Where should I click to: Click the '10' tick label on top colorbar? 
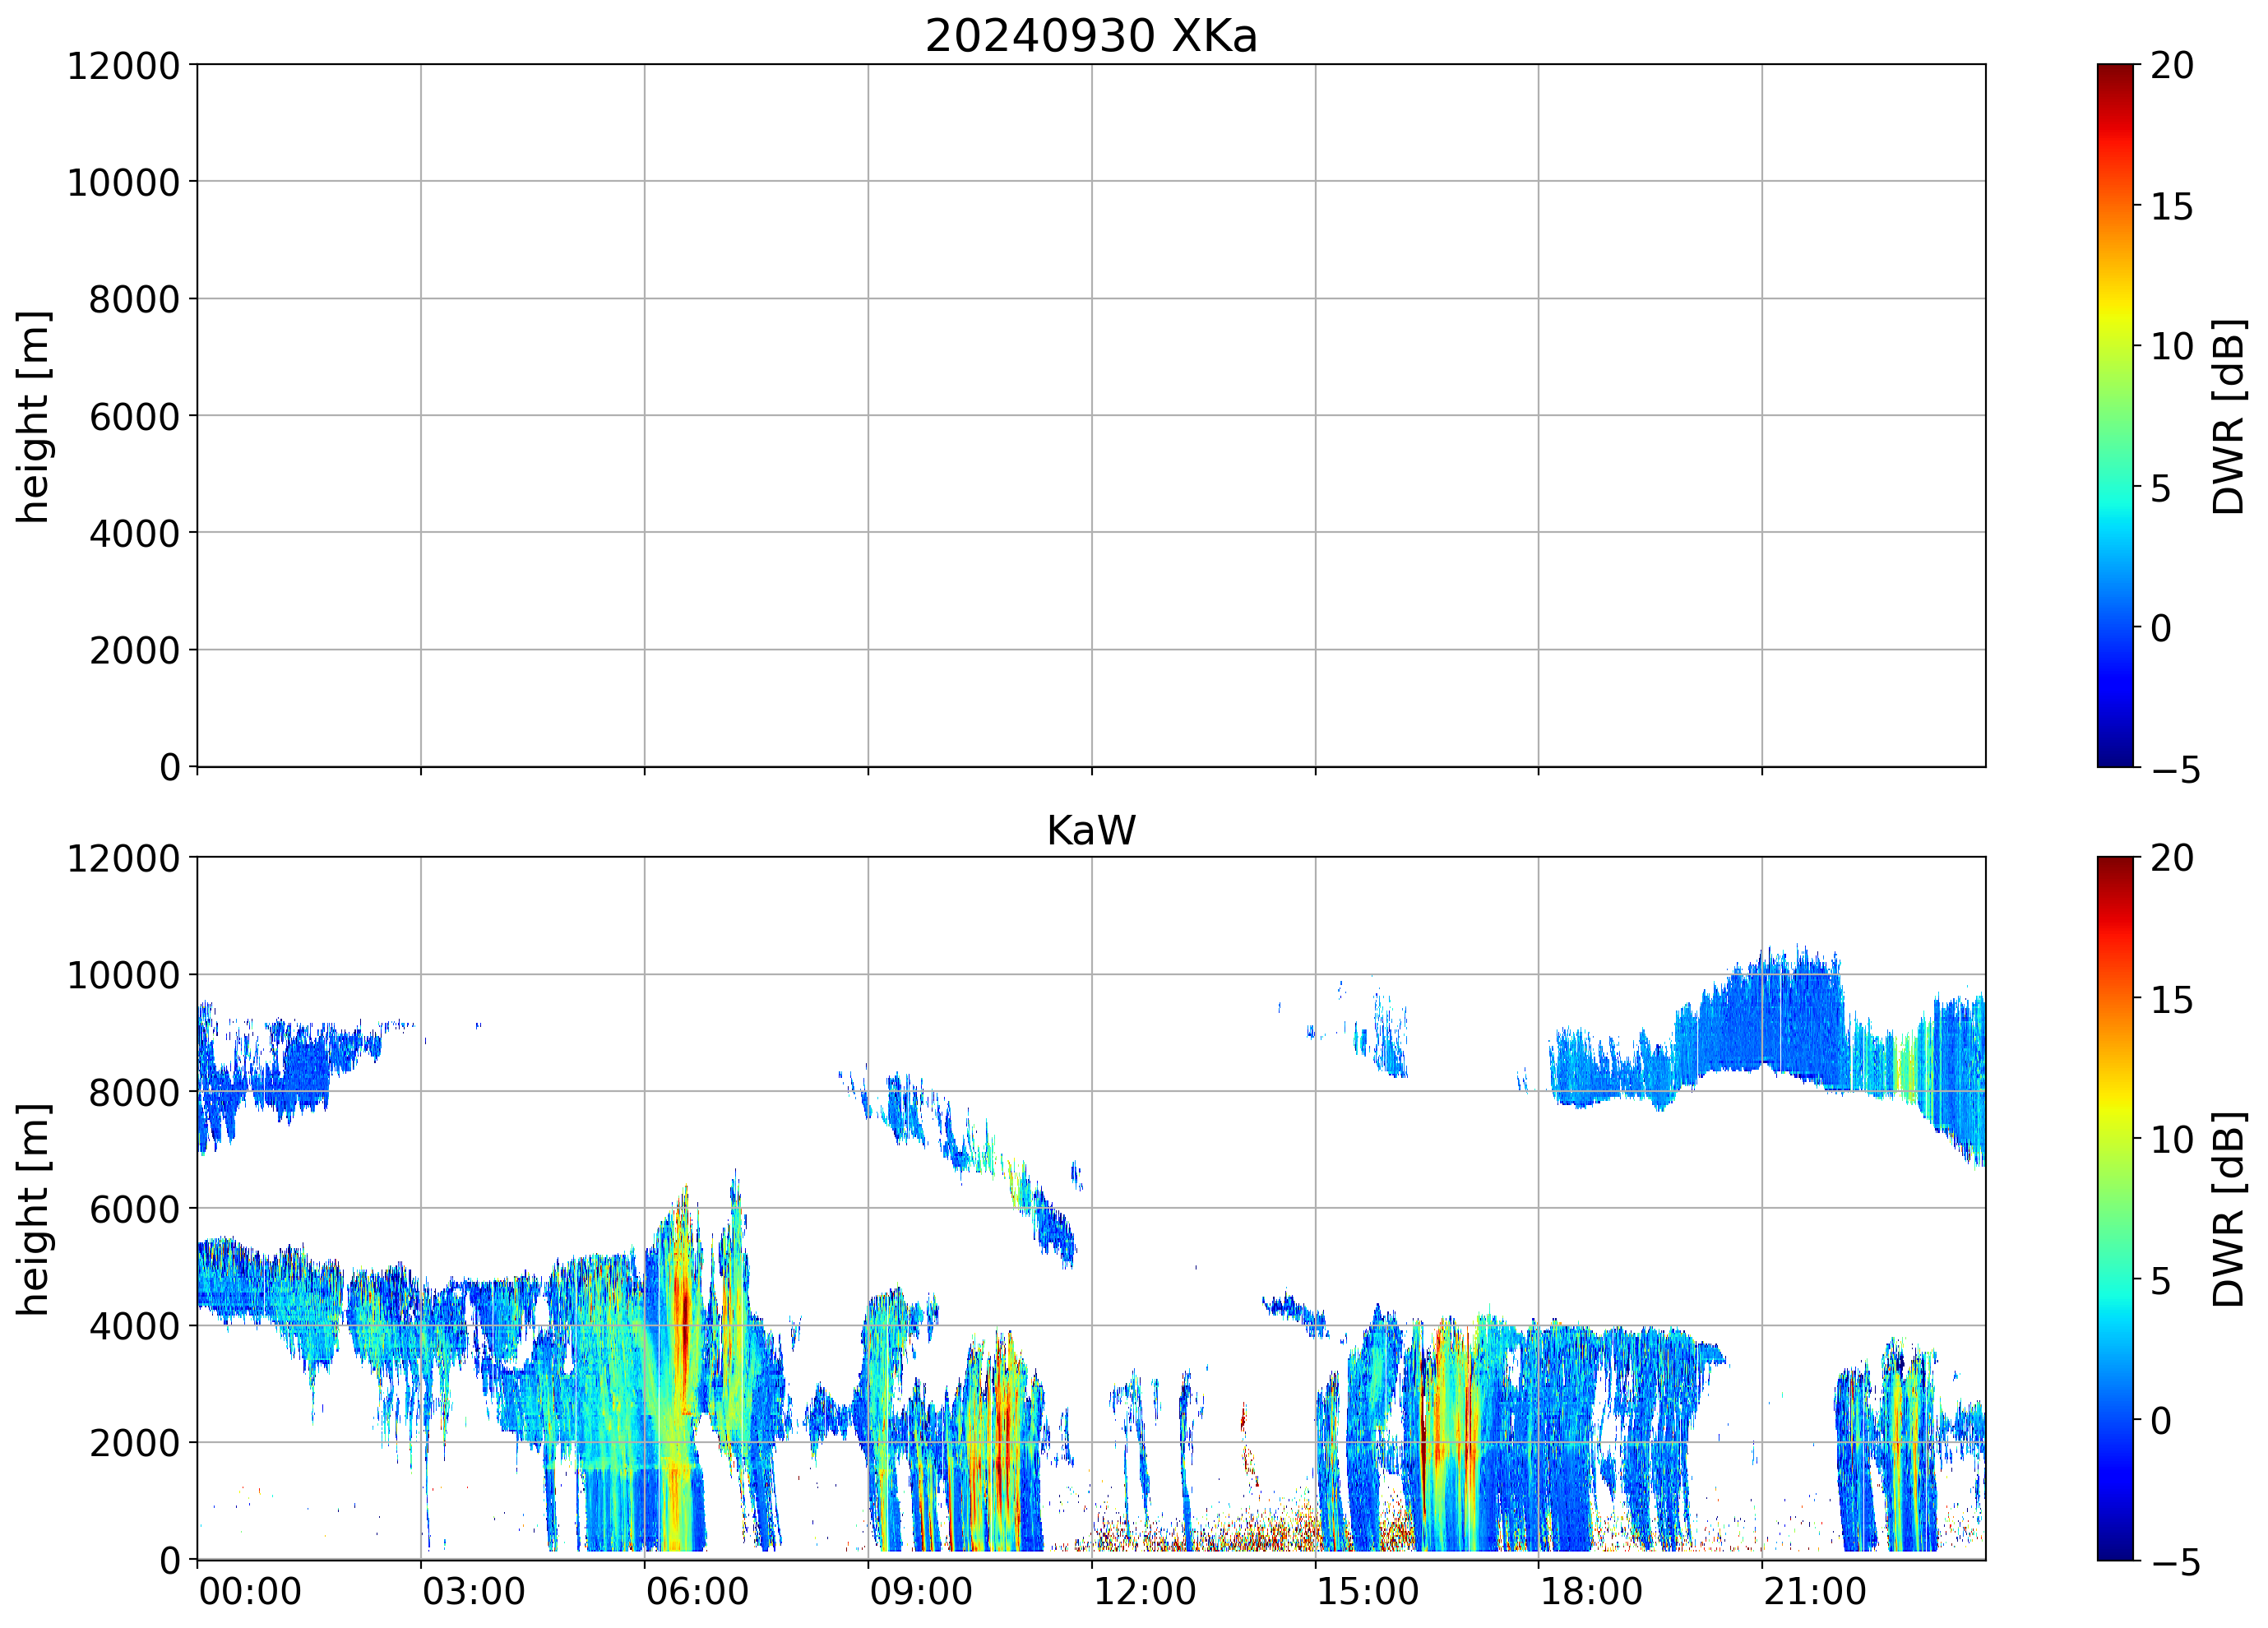click(x=2172, y=347)
